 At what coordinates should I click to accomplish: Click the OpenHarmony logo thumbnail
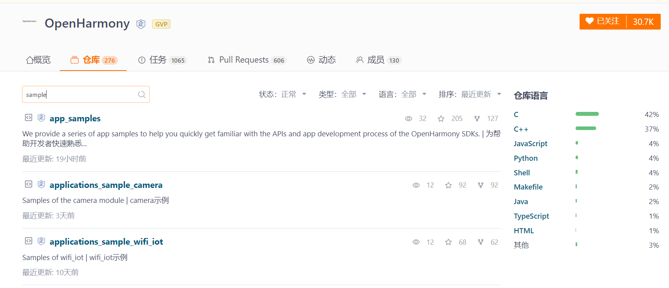click(x=30, y=21)
